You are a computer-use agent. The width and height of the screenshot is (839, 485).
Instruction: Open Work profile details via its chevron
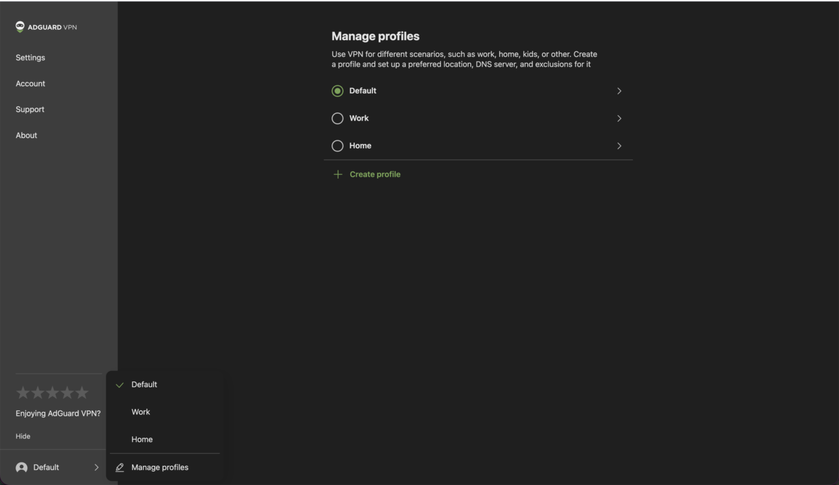[619, 118]
